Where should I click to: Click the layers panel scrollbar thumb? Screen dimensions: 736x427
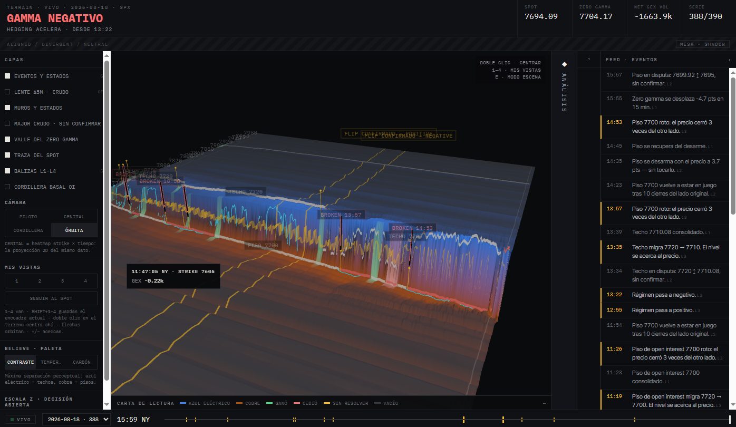pos(106,220)
